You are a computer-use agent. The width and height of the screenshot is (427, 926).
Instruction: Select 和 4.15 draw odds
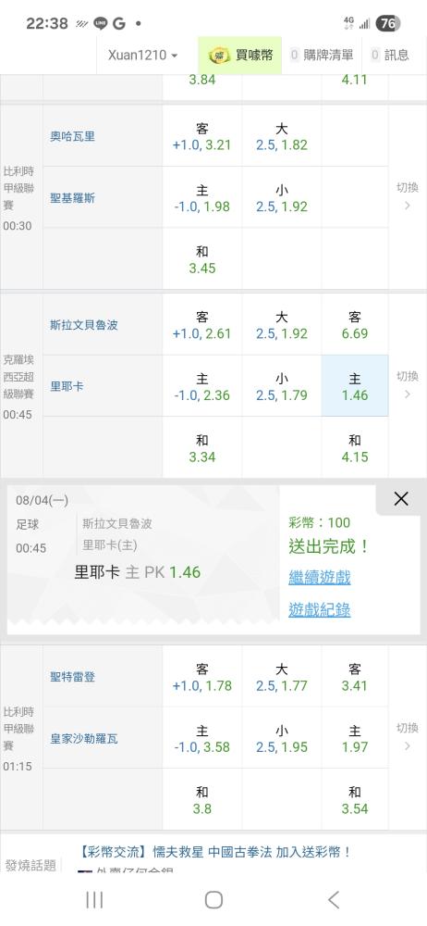pos(355,447)
